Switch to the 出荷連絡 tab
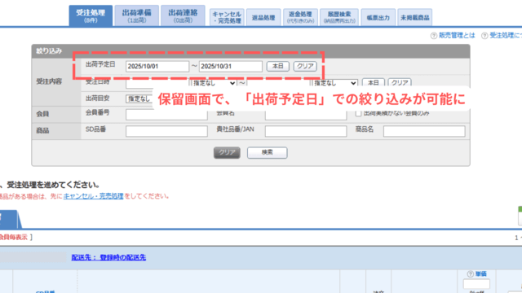Image resolution: width=522 pixels, height=293 pixels. click(183, 15)
